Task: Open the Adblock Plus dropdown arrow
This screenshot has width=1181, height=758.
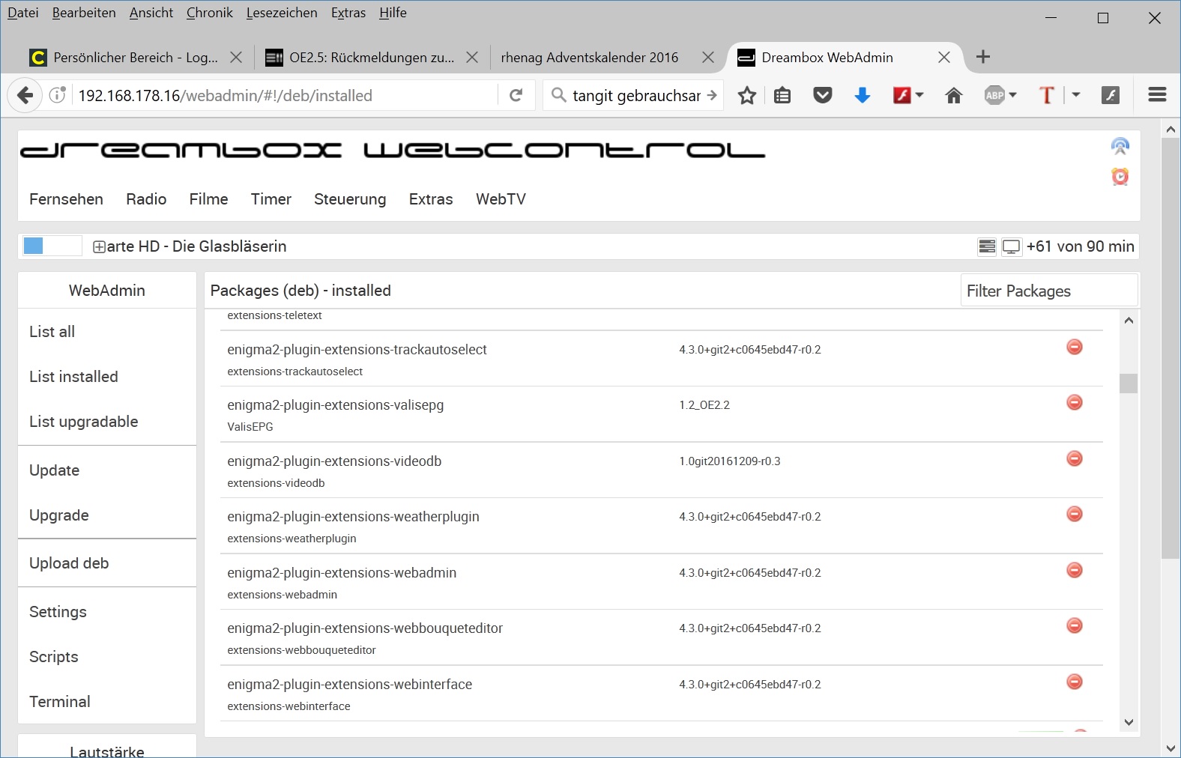Action: pos(1013,95)
